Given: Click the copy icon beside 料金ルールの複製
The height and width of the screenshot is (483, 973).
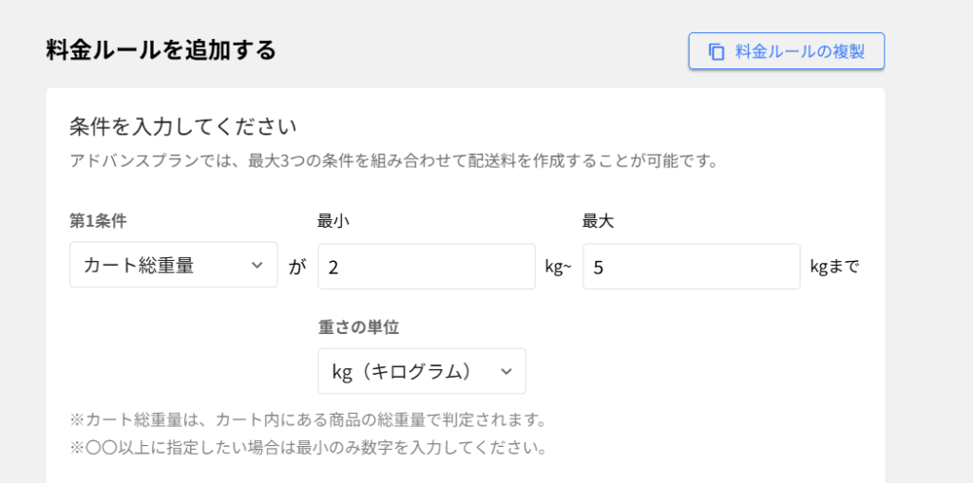Looking at the screenshot, I should coord(716,52).
